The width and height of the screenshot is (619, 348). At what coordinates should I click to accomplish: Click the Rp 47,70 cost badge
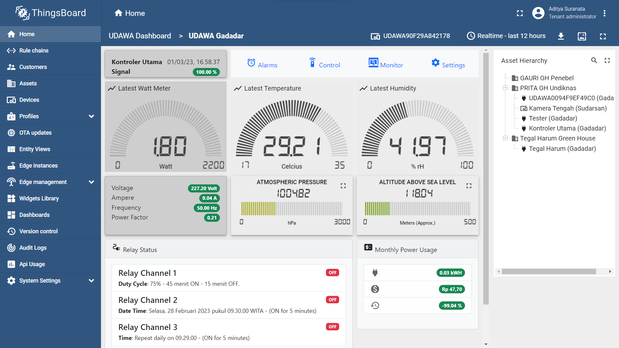(x=452, y=289)
